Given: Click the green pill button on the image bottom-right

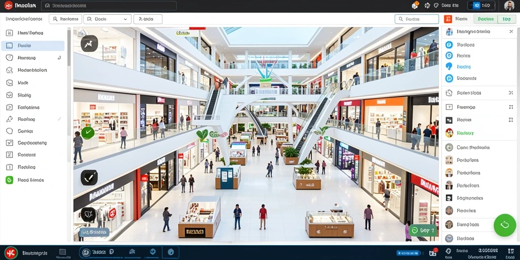Looking at the screenshot, I should click(422, 230).
